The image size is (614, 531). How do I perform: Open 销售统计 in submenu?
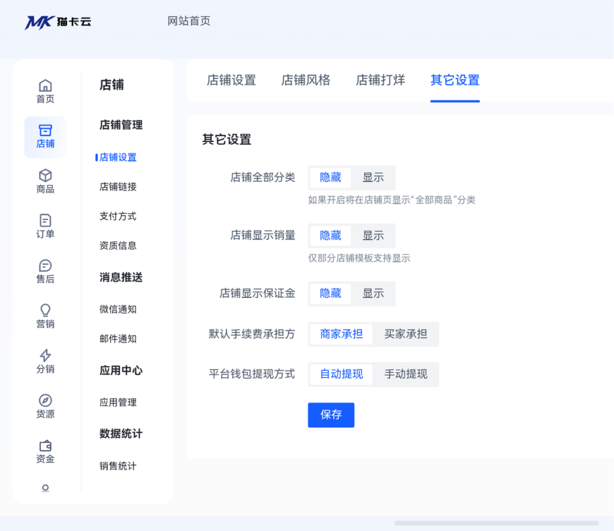pos(118,466)
